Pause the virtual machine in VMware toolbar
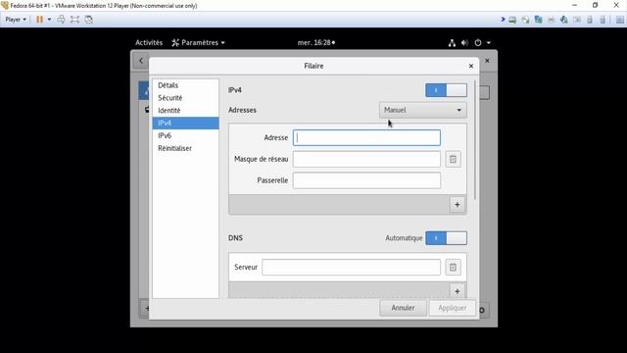The width and height of the screenshot is (627, 353). click(39, 20)
